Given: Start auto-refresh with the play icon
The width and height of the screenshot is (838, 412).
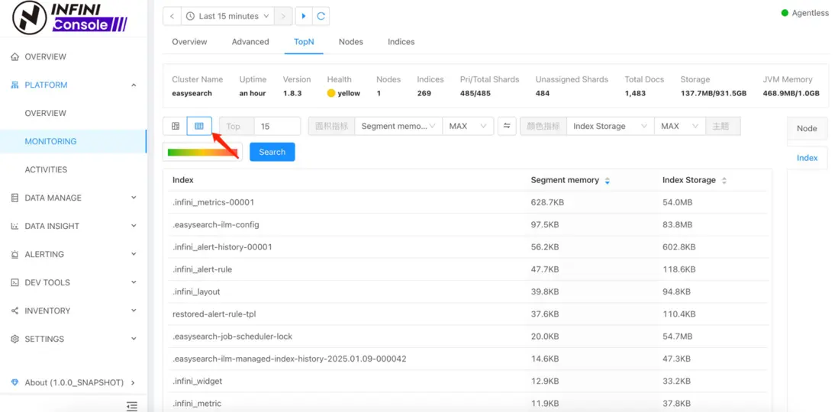Looking at the screenshot, I should tap(303, 16).
